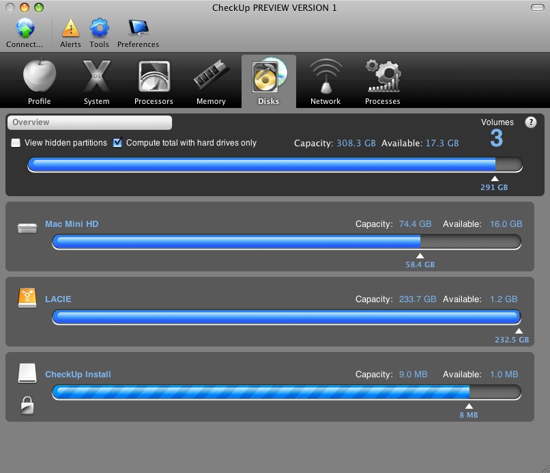The image size is (550, 473).
Task: Click the green zoom window button
Action: [39, 8]
